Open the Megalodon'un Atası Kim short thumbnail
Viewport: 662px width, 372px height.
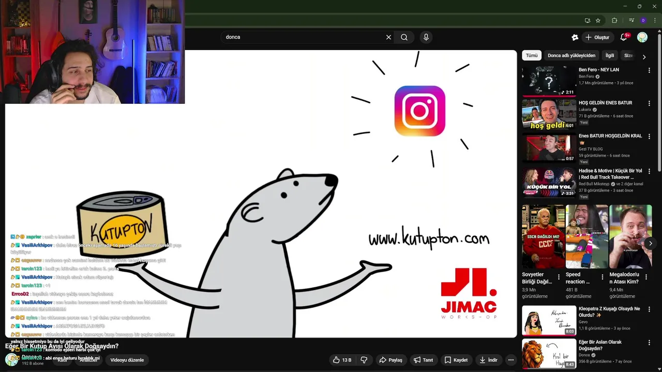[x=630, y=237]
